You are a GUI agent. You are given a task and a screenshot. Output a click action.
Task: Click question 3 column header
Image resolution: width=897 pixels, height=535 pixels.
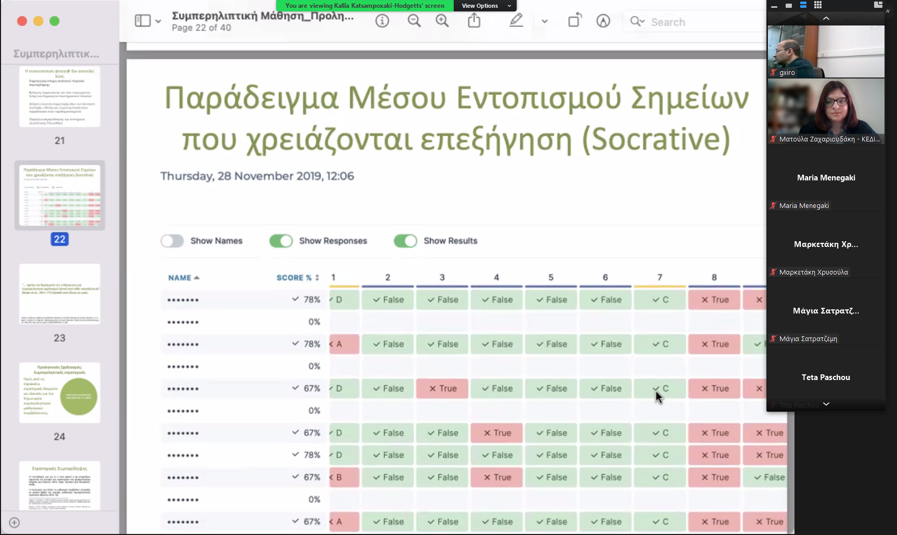click(442, 278)
